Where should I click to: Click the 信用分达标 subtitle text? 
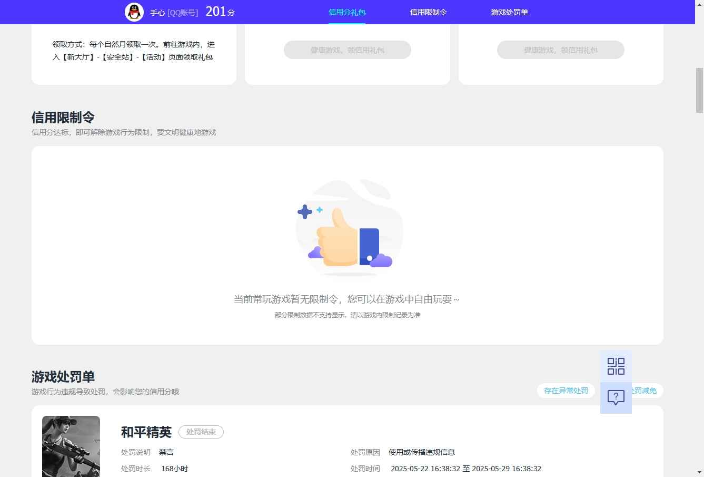coord(124,132)
